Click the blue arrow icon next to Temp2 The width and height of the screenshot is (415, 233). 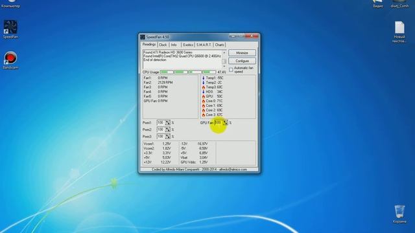coord(203,82)
